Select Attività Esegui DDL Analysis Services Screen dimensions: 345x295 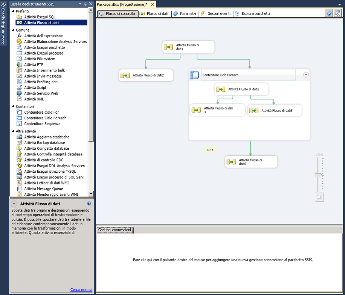(x=51, y=166)
